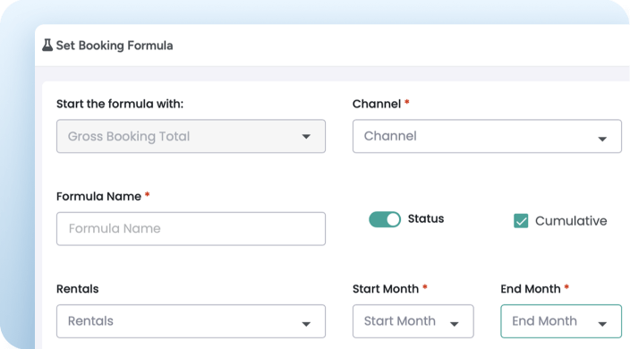Open the End Month dropdown
Screen dimensions: 630x349
click(561, 321)
